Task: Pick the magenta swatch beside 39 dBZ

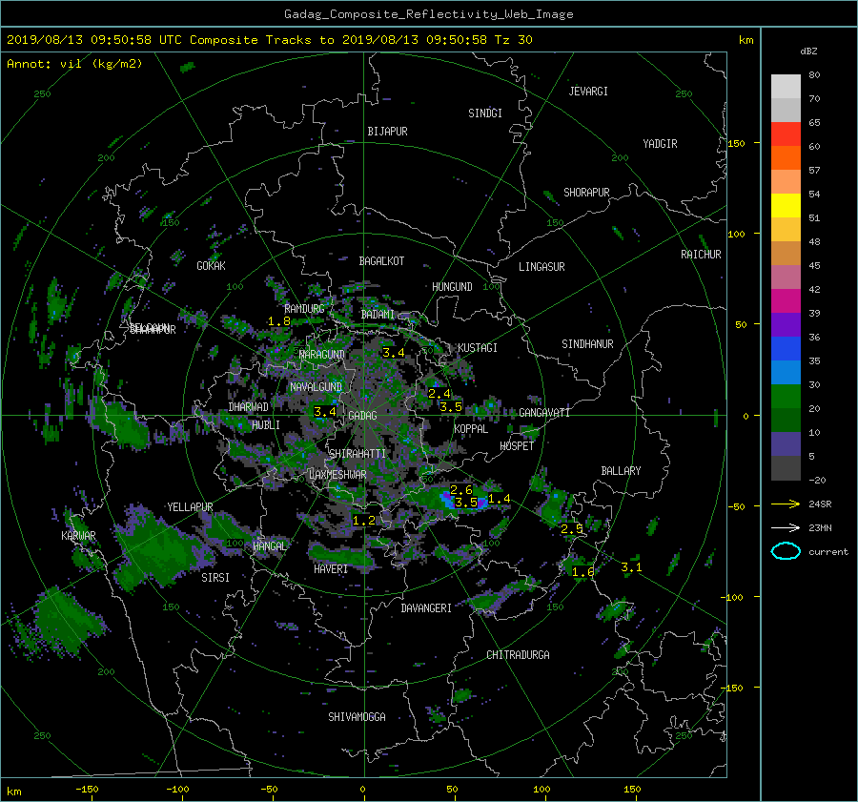Action: 786,300
